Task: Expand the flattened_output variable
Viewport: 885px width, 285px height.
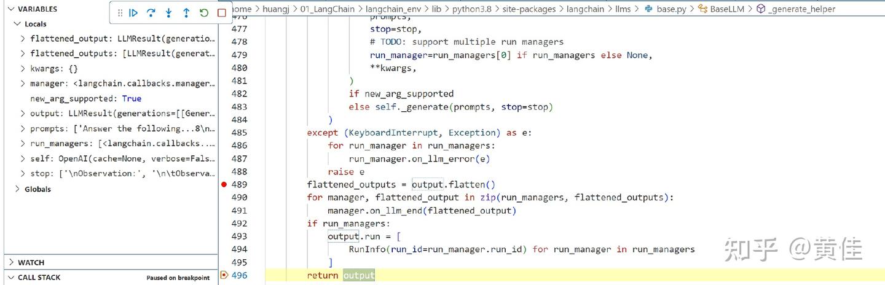Action: (x=23, y=38)
